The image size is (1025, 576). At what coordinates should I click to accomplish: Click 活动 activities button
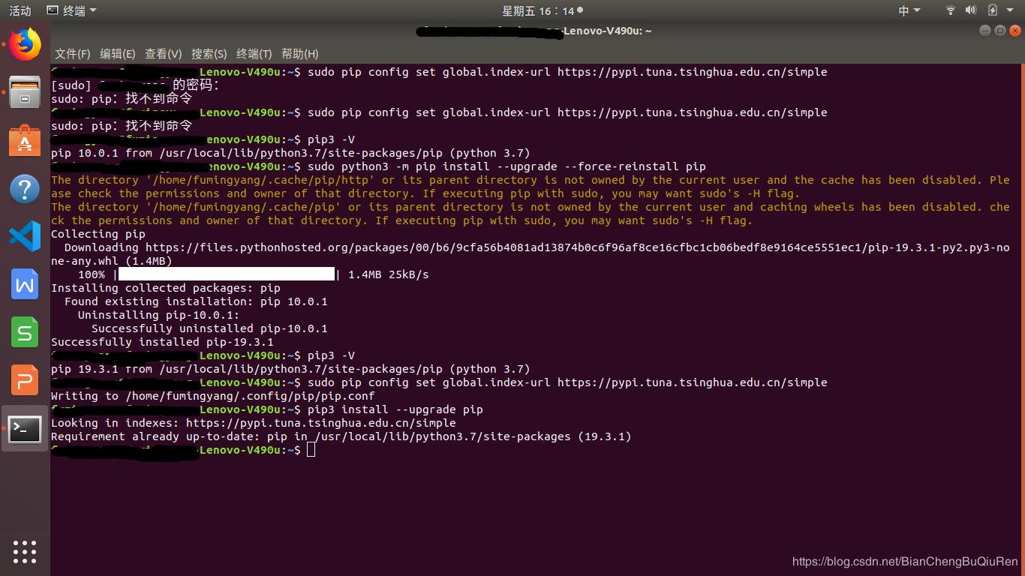point(20,10)
